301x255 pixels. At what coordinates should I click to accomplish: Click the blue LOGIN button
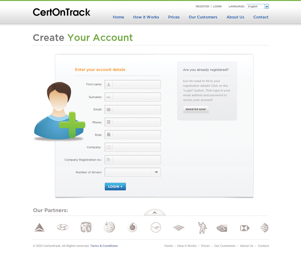[x=115, y=186]
